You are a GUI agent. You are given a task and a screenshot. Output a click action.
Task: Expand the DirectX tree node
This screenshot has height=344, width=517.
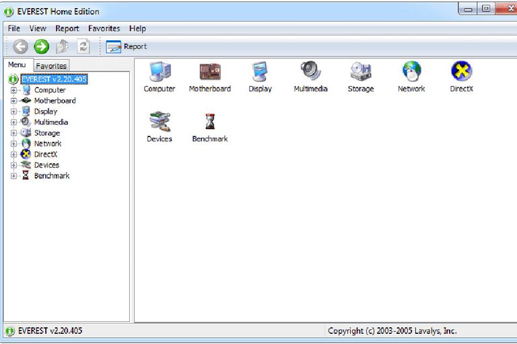point(13,155)
